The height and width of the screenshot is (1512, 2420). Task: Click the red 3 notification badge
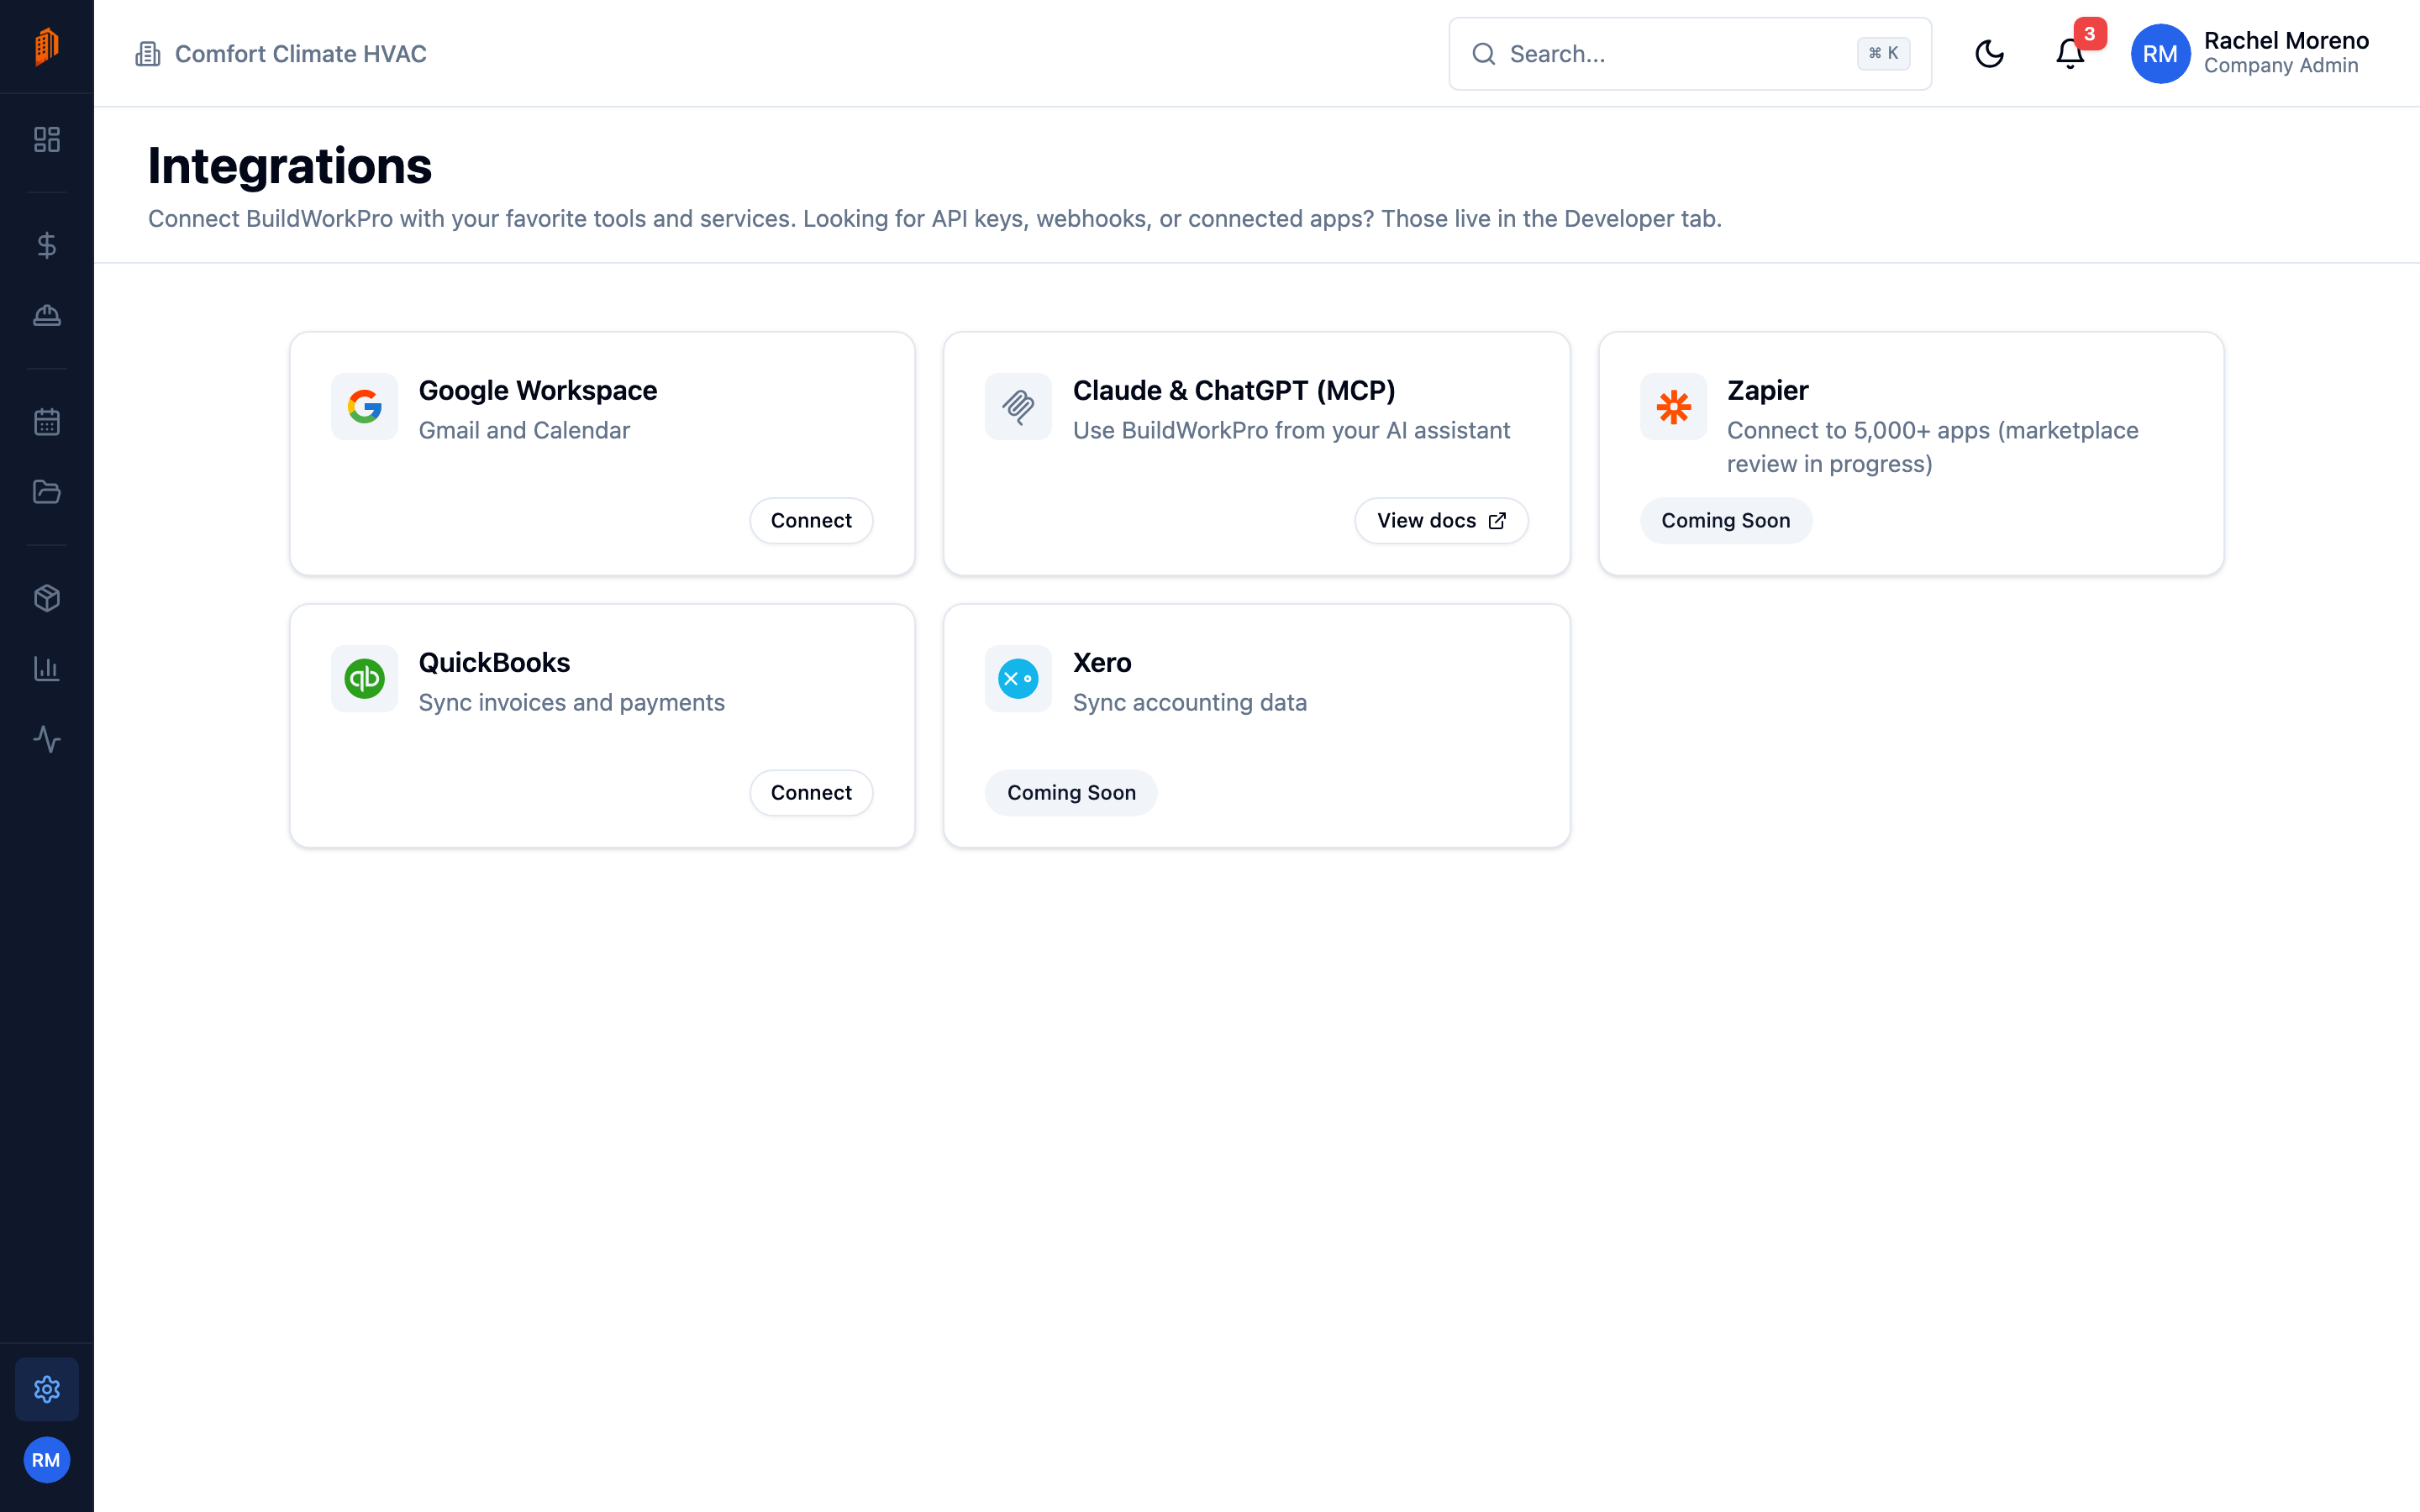[x=2089, y=34]
